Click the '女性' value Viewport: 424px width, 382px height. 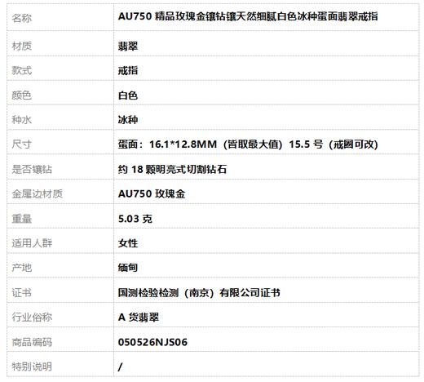tap(128, 243)
